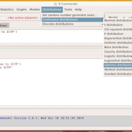Select Gumbel distribution entry
The height and width of the screenshot is (132, 132).
click(118, 74)
